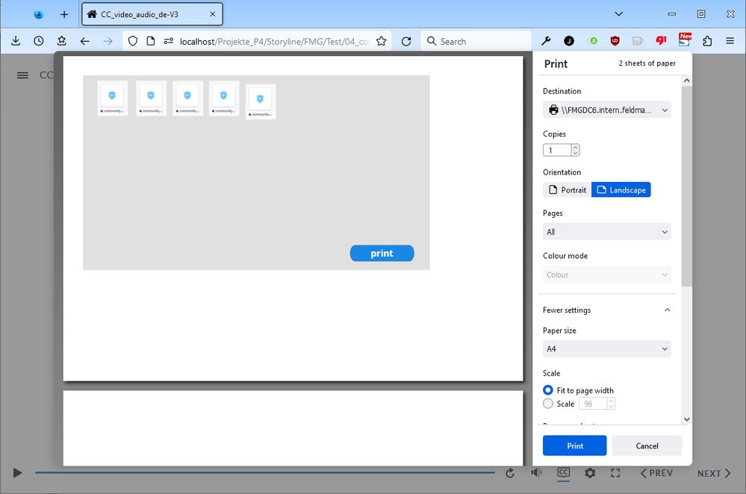Open the uBlock Origin shield icon
This screenshot has width=746, height=494.
tap(615, 41)
